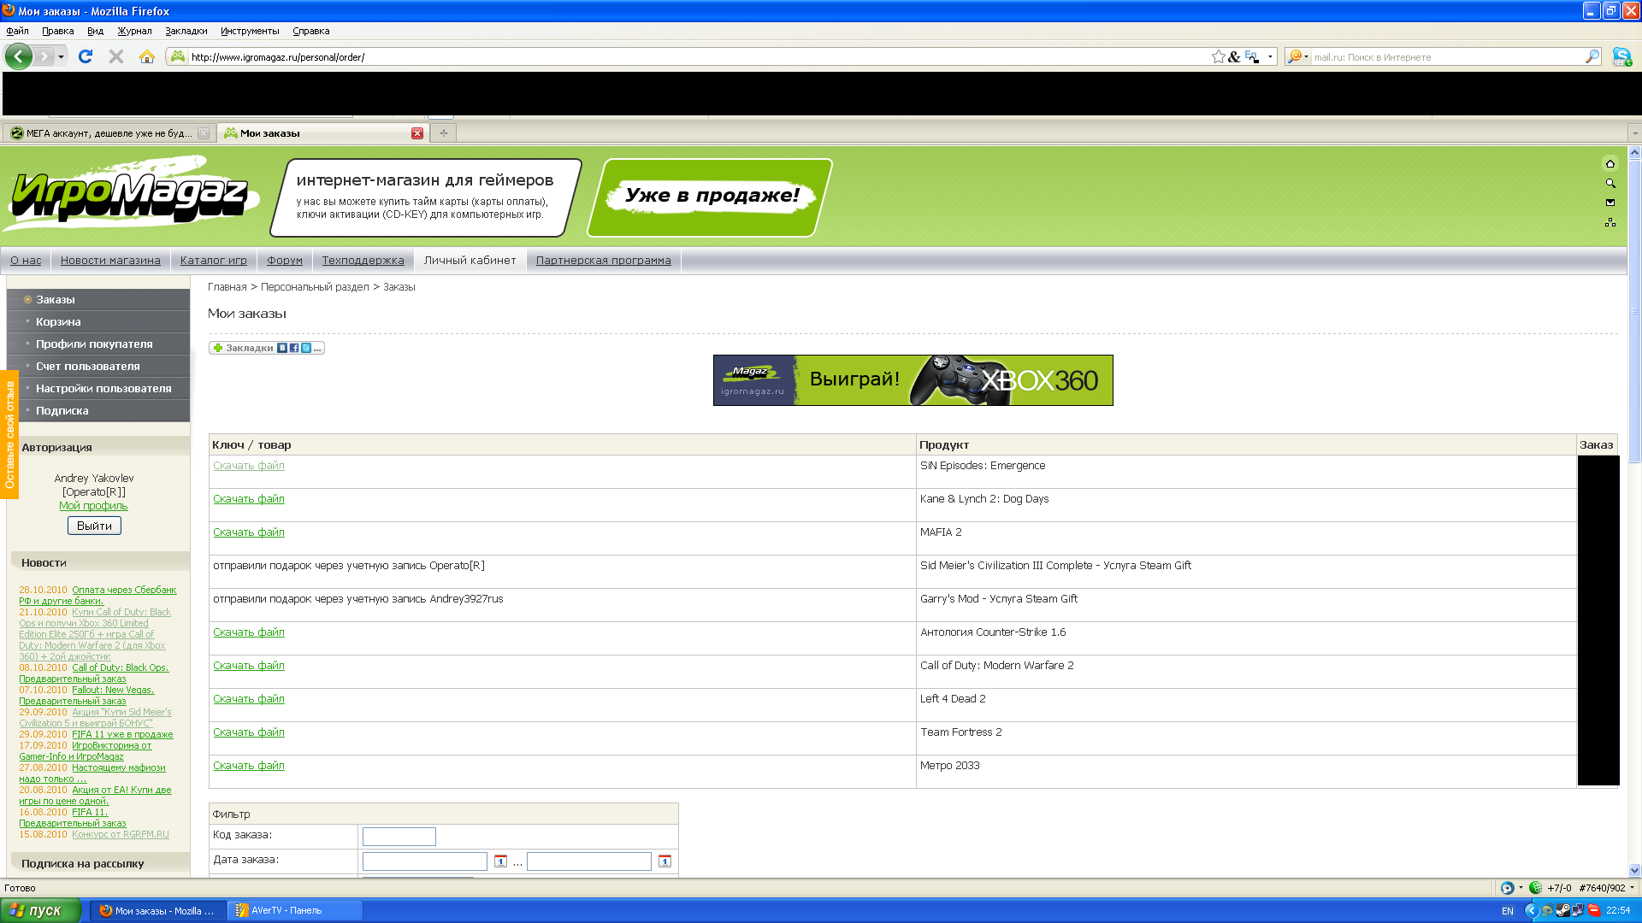Click the page scrollbar down arrow
Viewport: 1642px width, 923px height.
pyautogui.click(x=1634, y=871)
